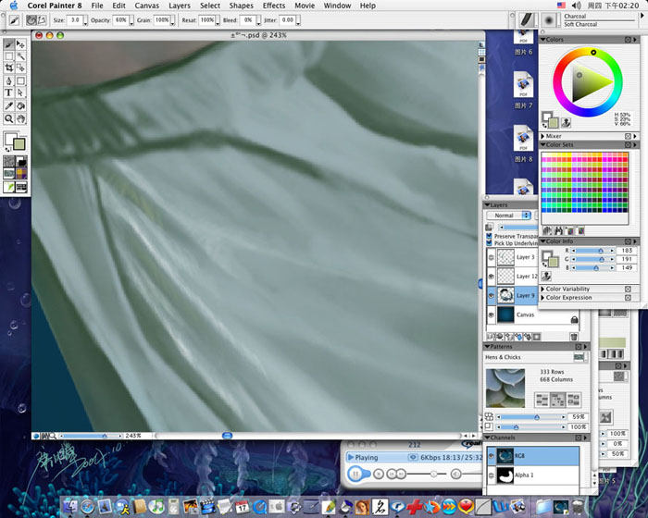The height and width of the screenshot is (518, 648).
Task: Expand the Mixer panel
Action: tap(543, 136)
